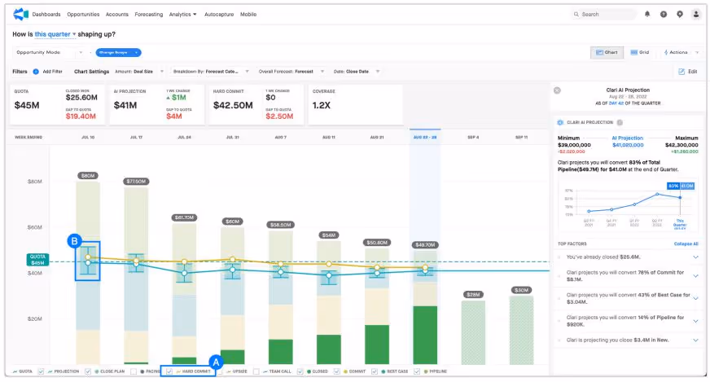The image size is (710, 382).
Task: Open the Breakdown By dropdown
Action: click(x=211, y=72)
